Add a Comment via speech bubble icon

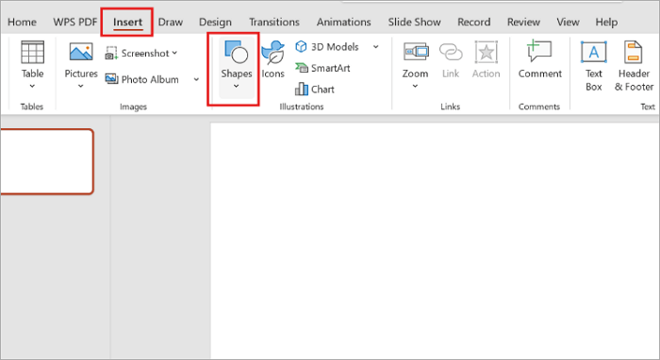(x=539, y=51)
